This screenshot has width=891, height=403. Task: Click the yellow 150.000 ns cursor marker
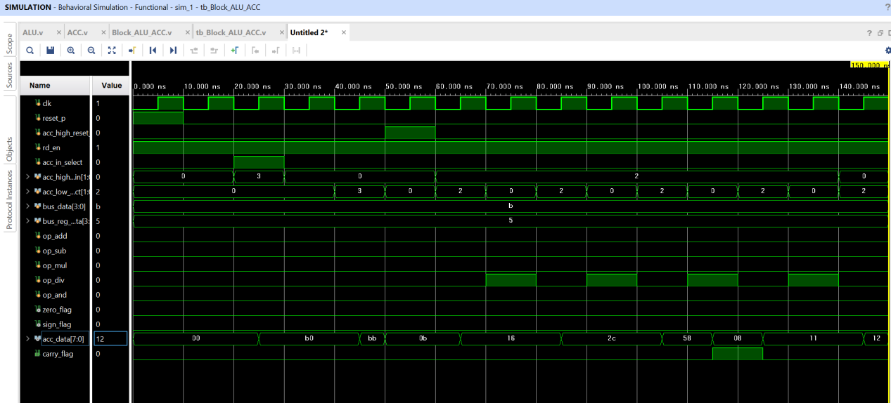click(869, 65)
